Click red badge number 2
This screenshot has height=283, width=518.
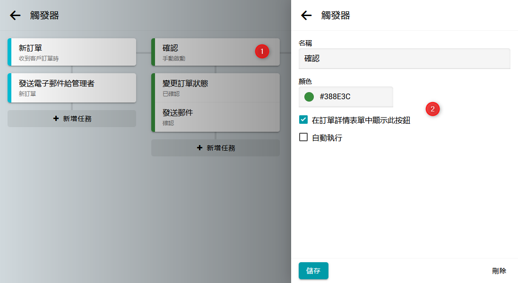pyautogui.click(x=432, y=109)
